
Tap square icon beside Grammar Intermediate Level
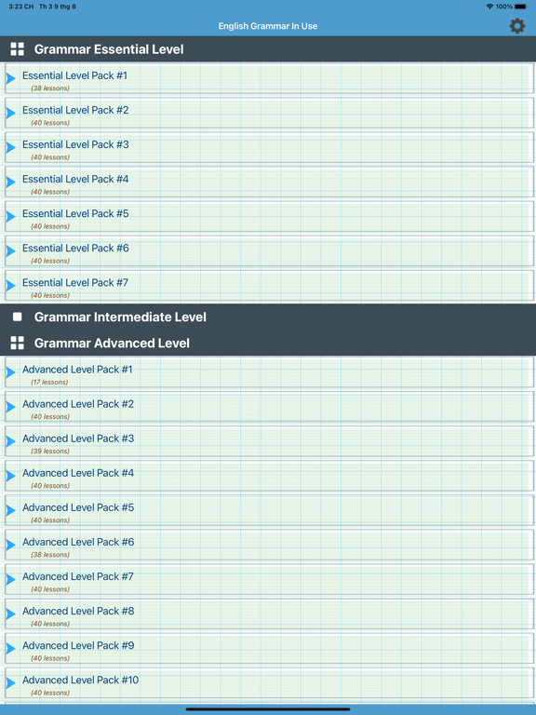[x=18, y=317]
